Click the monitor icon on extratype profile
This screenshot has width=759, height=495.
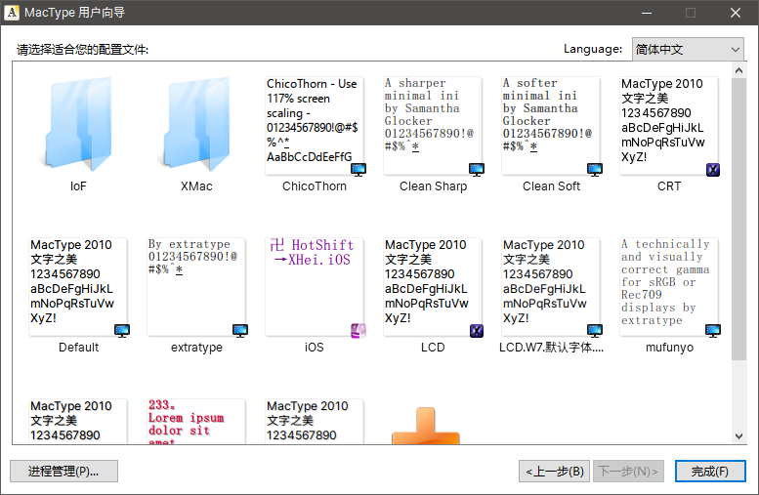pos(240,330)
